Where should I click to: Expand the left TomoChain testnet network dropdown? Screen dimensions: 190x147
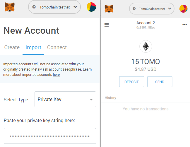pos(75,7)
